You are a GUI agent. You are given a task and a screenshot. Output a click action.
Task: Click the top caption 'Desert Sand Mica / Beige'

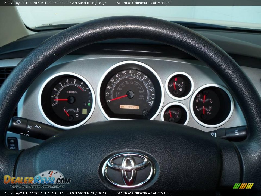pos(86,3)
